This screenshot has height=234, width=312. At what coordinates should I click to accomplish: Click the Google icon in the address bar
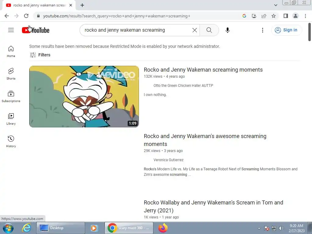(x=244, y=16)
